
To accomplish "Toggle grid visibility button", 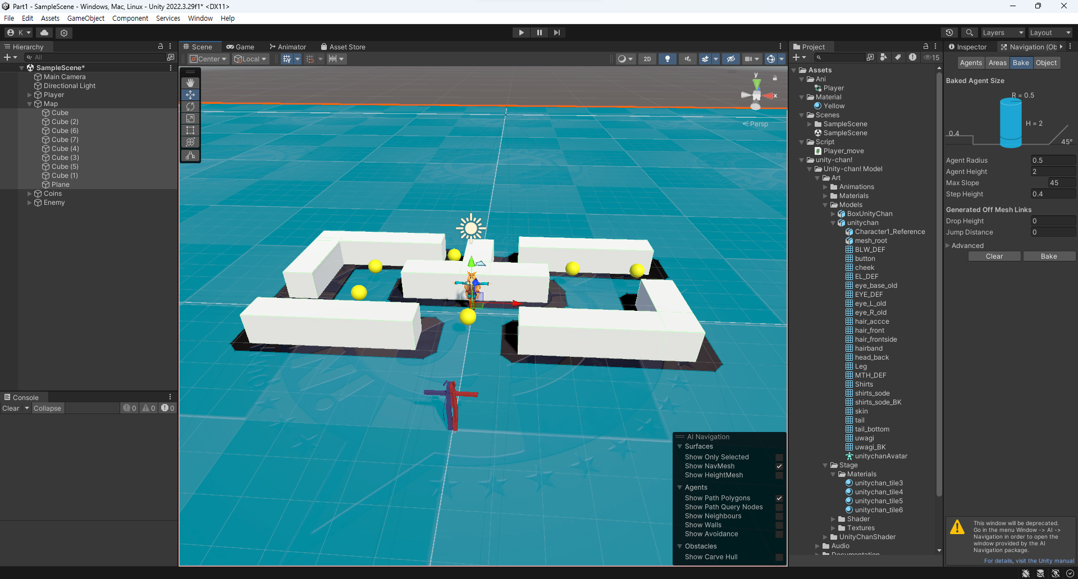I will [x=287, y=59].
